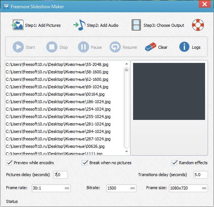214x207 pixels.
Task: Click the Pictures delay input field
Action: [x=60, y=175]
